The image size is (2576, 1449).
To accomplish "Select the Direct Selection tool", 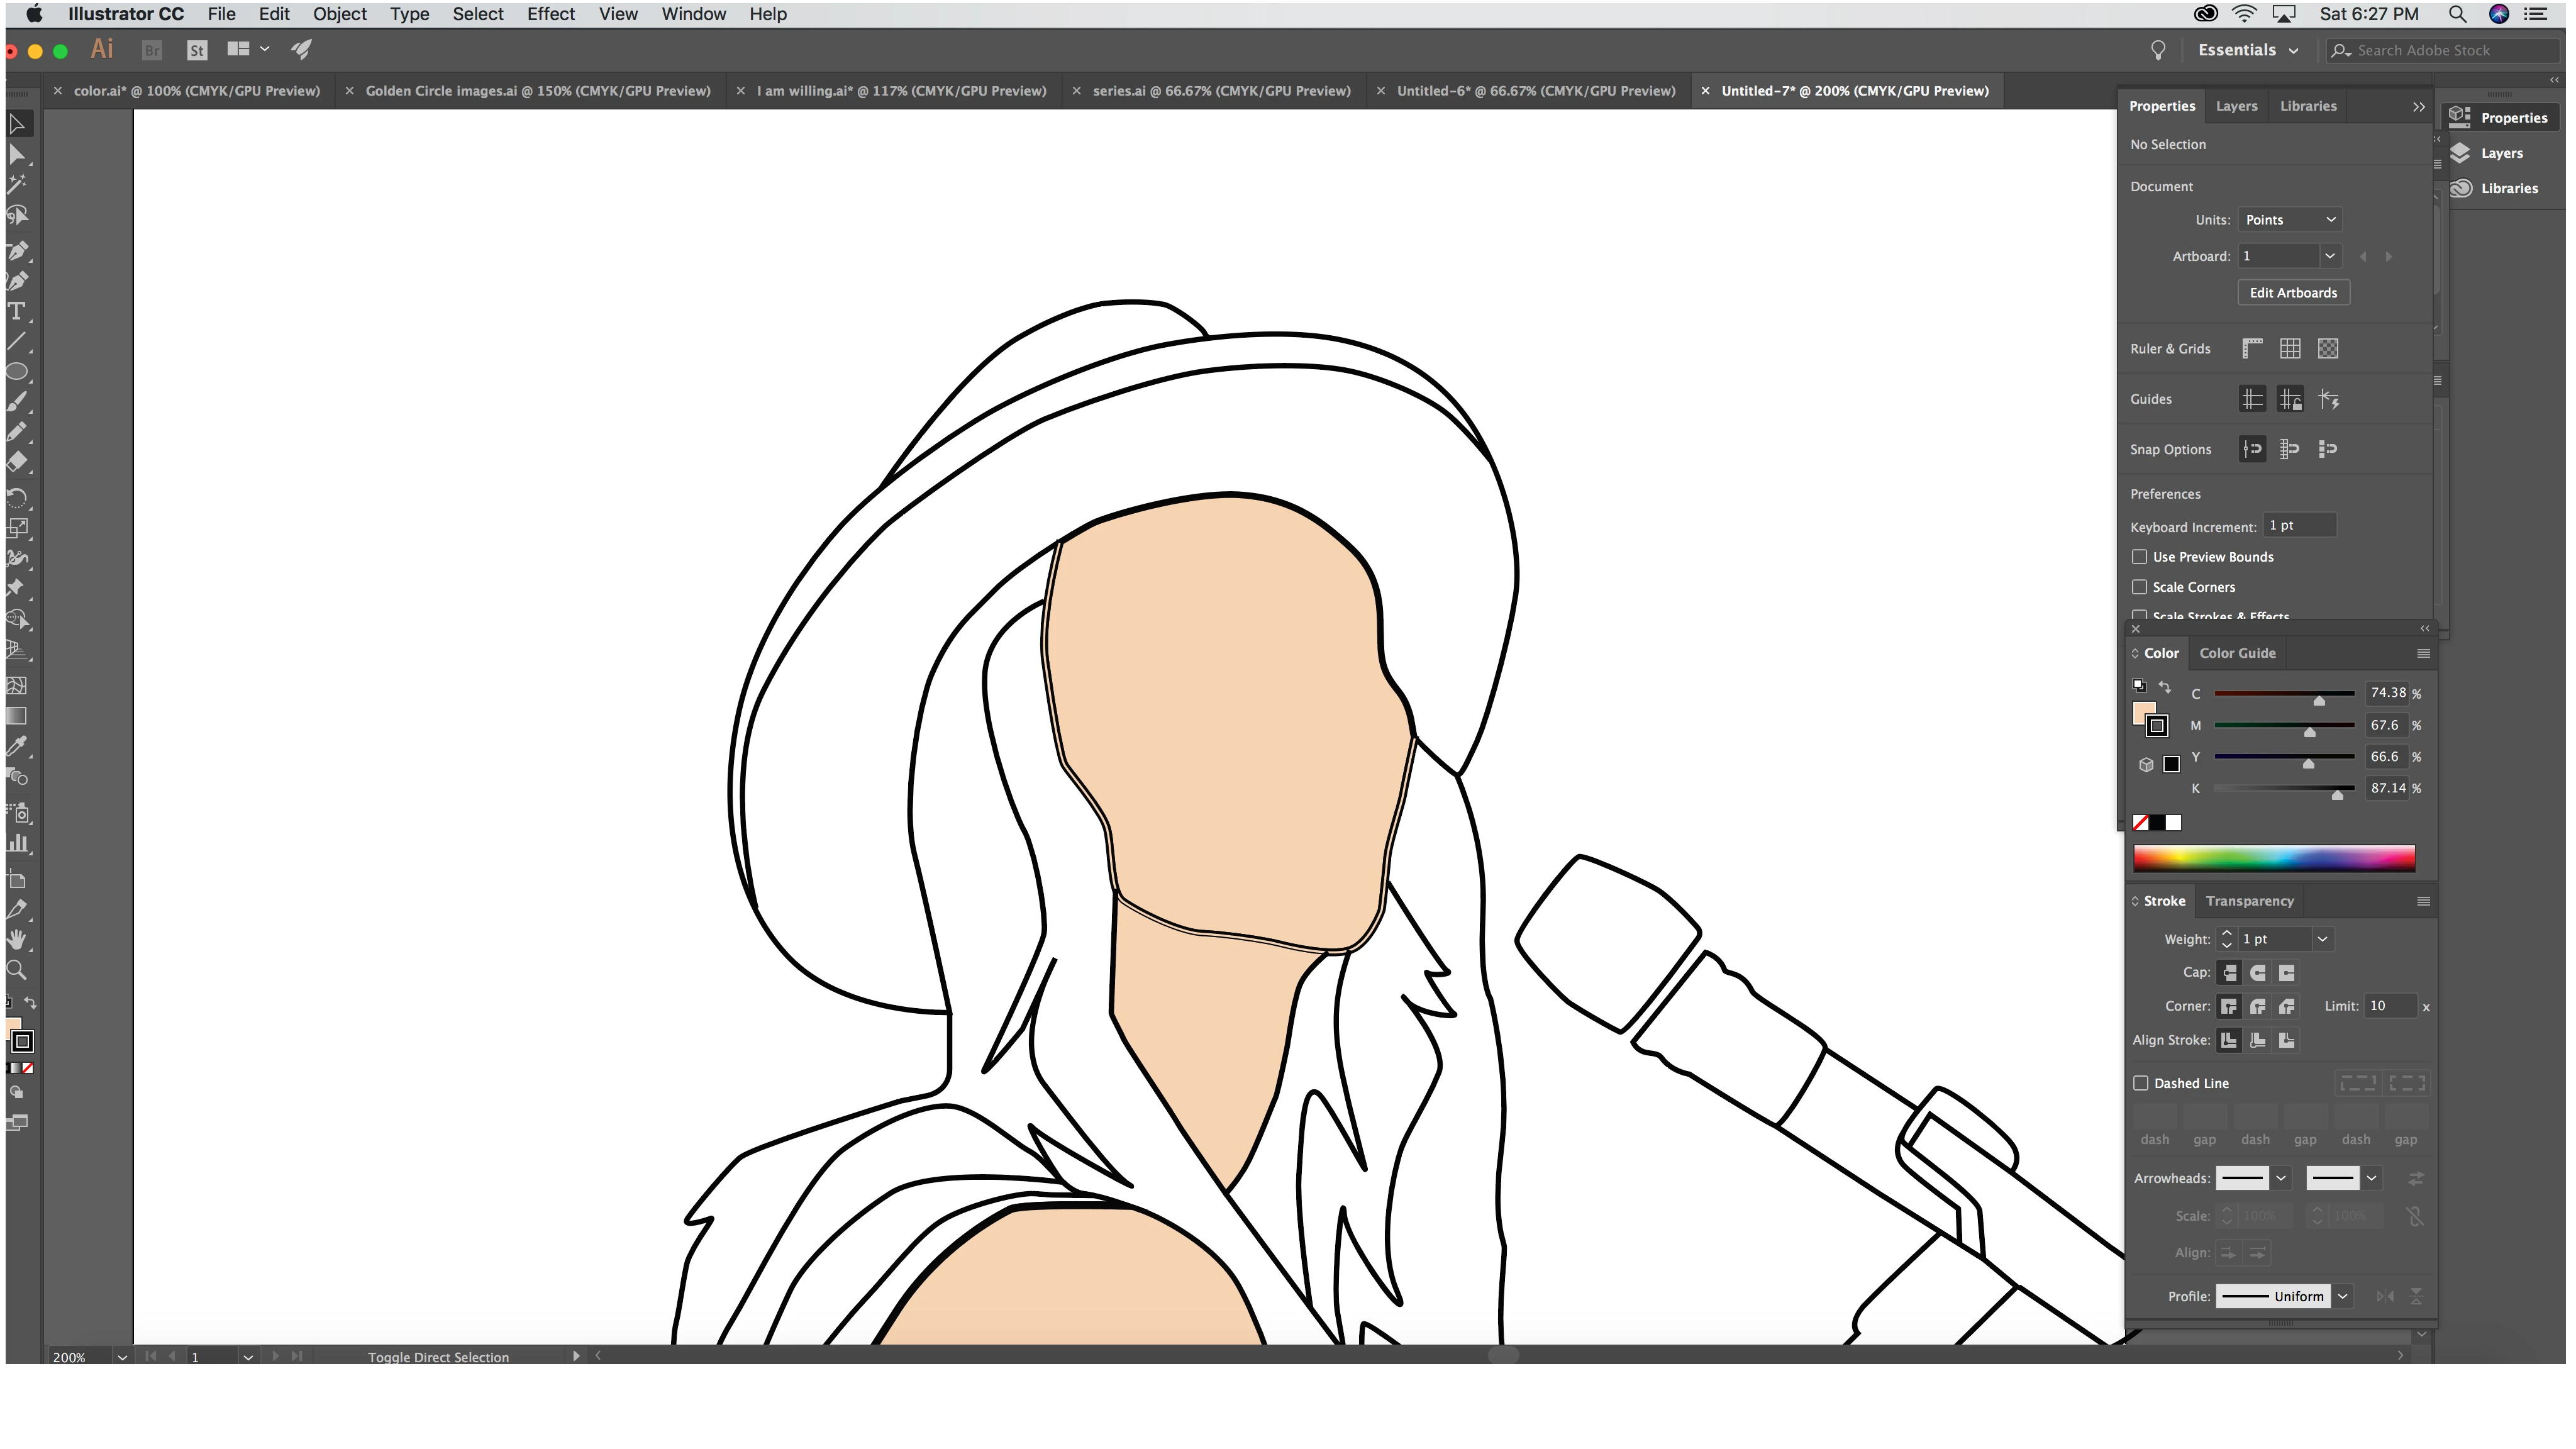I will tap(17, 154).
